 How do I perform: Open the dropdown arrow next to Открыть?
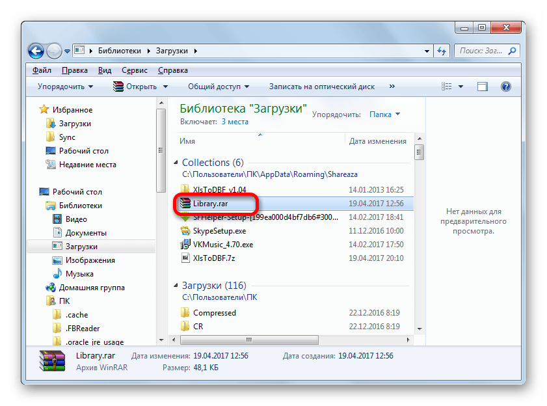(x=165, y=87)
